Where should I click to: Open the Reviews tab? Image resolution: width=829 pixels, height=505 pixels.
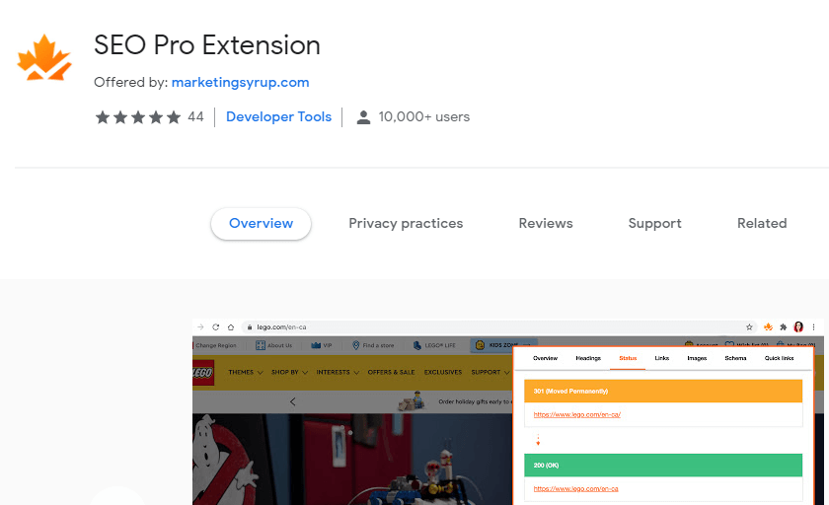click(x=546, y=224)
